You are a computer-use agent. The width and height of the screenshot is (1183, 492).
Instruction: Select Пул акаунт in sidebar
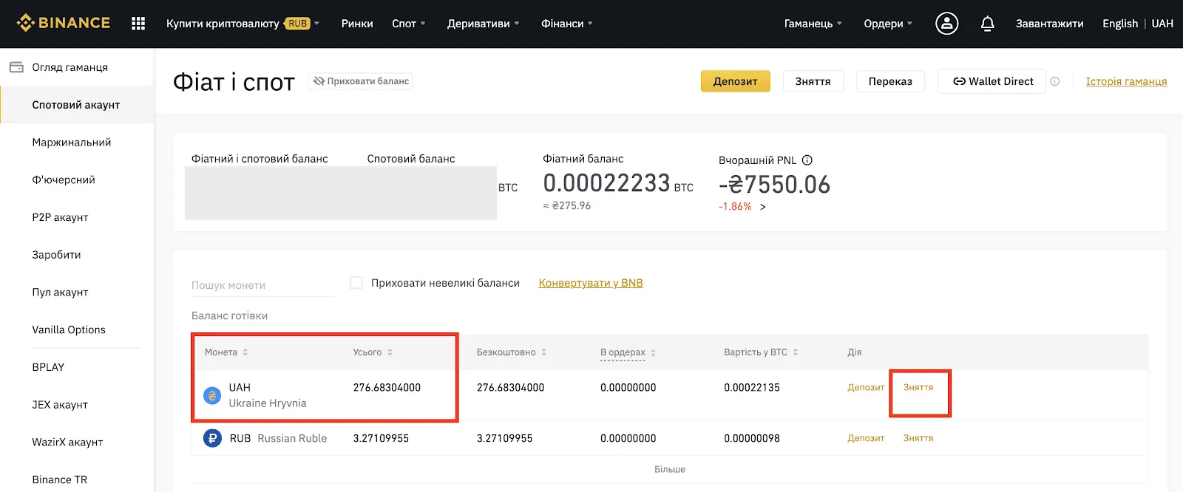click(x=60, y=293)
